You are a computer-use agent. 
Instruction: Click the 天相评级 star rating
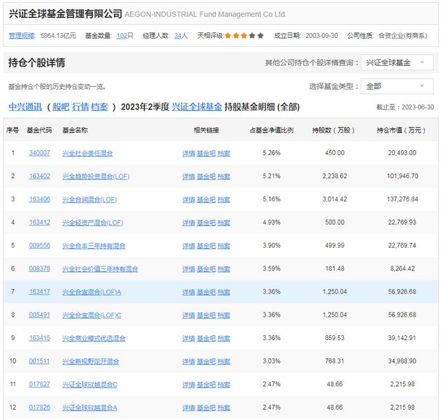(x=244, y=36)
